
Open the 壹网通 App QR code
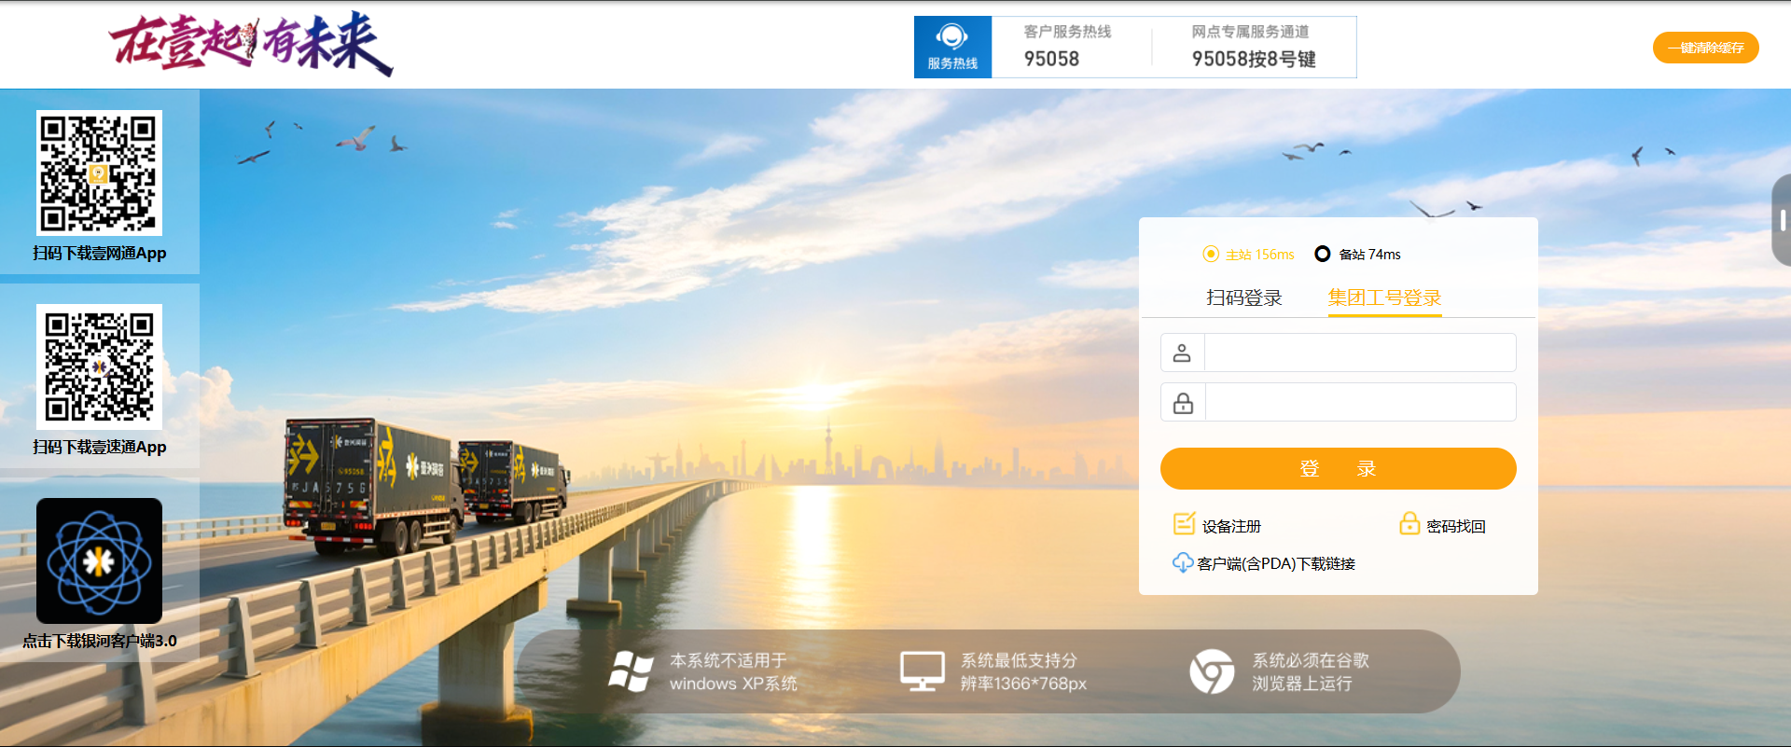click(x=99, y=173)
